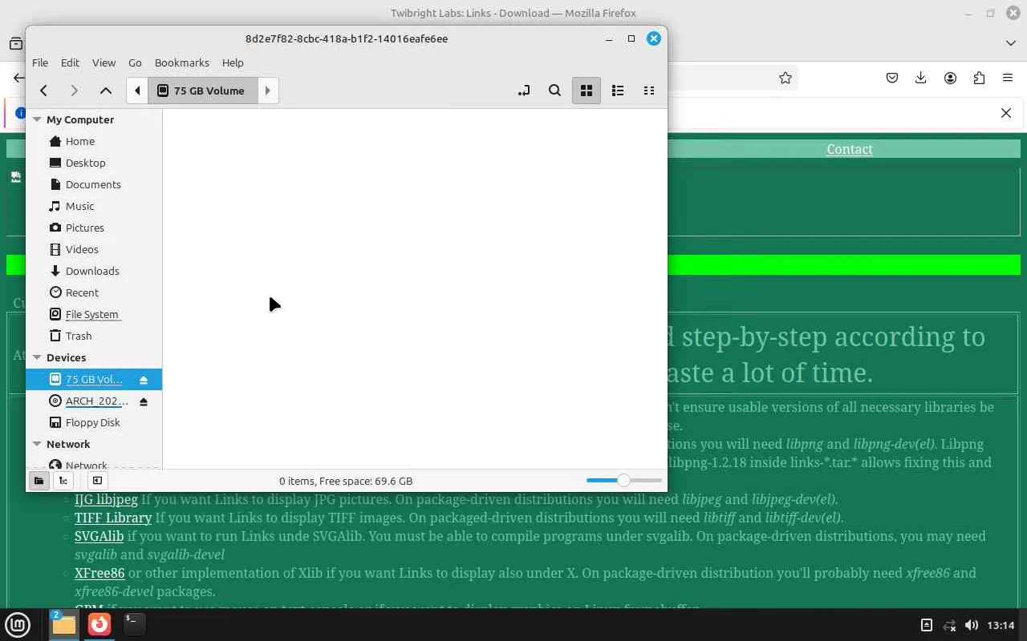Dismiss the Firefox notification bar
This screenshot has height=641, width=1027.
(1006, 113)
